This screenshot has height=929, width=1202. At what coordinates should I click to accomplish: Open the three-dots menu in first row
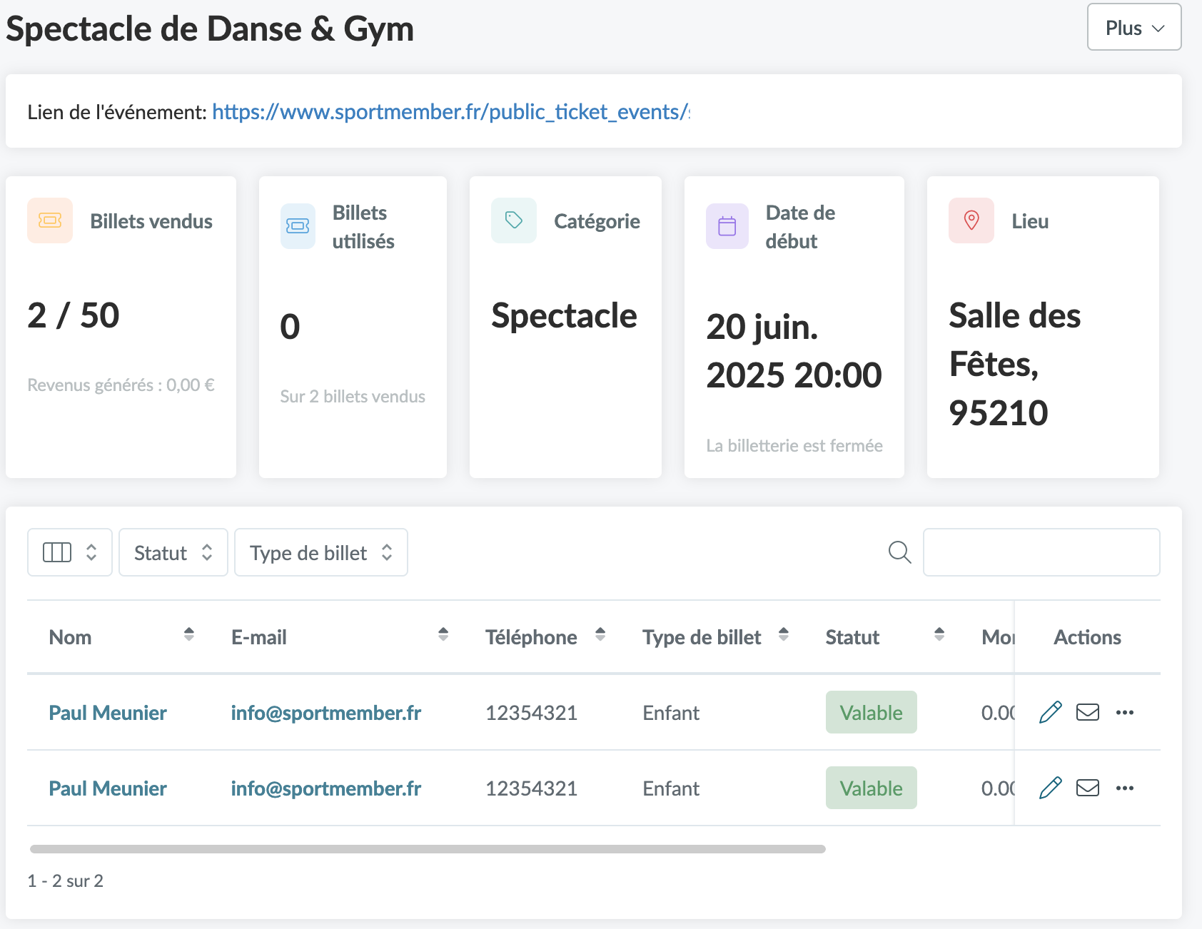(x=1124, y=712)
